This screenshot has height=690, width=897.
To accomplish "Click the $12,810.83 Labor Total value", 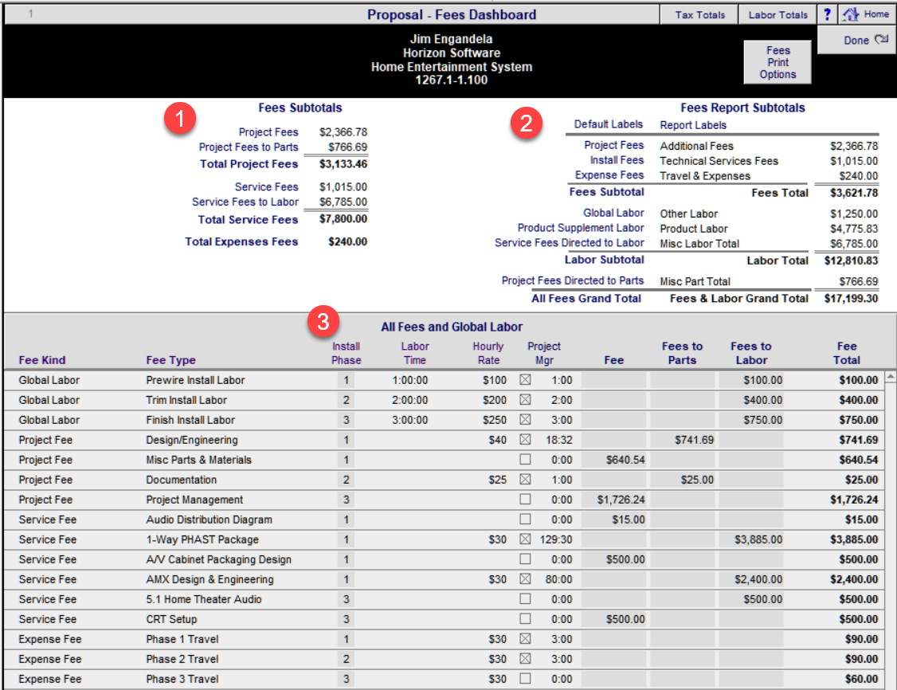I will (x=851, y=261).
